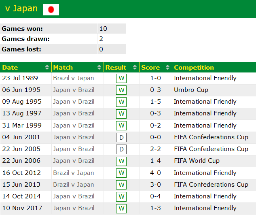The width and height of the screenshot is (256, 215).
Task: Open the Japan v Brazil 14 Oct 2014 match
Action: point(74,196)
